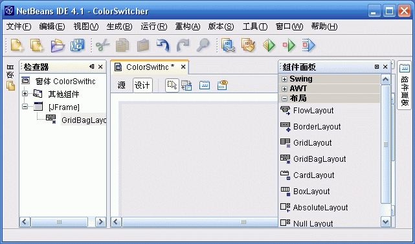The height and width of the screenshot is (244, 415).
Task: Click the Cut scissors icon
Action: [x=102, y=45]
